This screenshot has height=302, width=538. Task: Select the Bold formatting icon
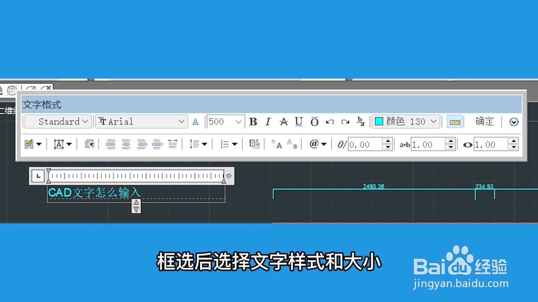coord(254,122)
